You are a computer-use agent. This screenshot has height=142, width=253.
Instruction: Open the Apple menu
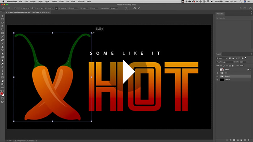point(3,1)
